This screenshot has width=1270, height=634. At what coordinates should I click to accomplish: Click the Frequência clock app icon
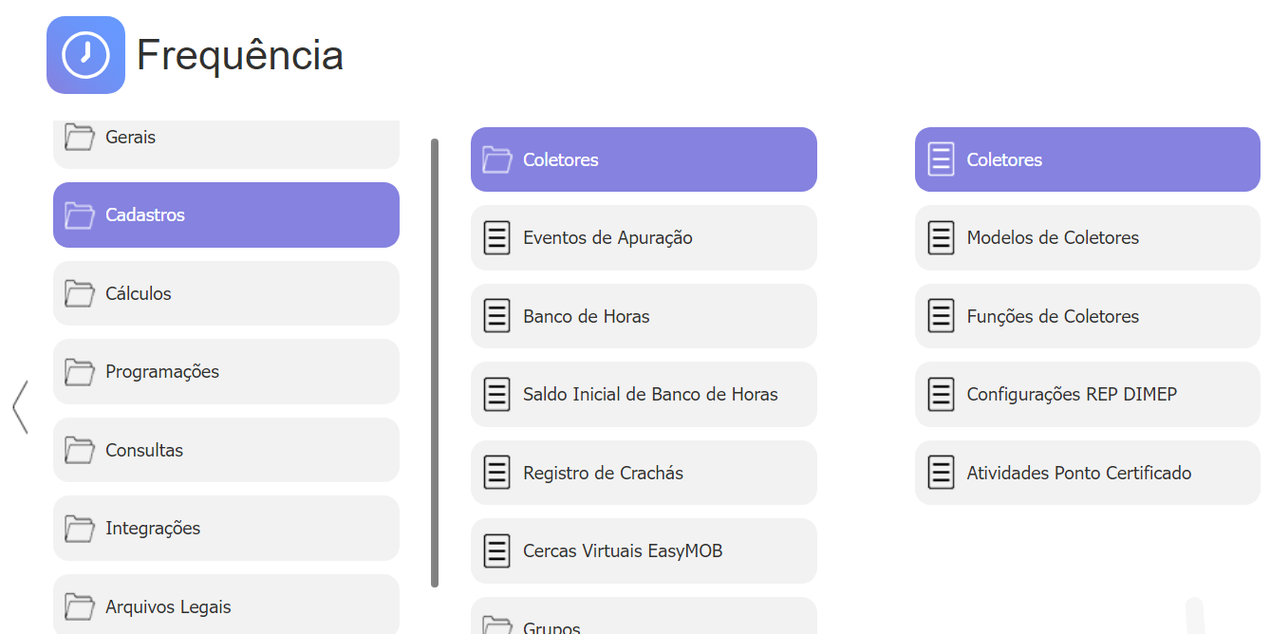pyautogui.click(x=85, y=55)
